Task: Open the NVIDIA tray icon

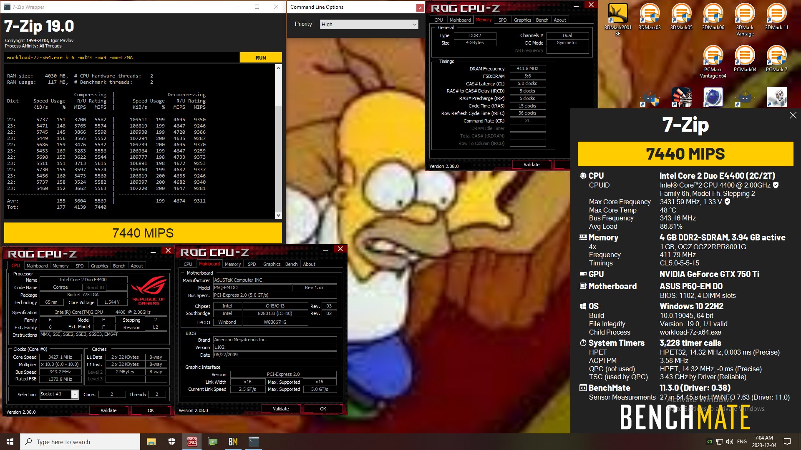Action: (x=709, y=442)
